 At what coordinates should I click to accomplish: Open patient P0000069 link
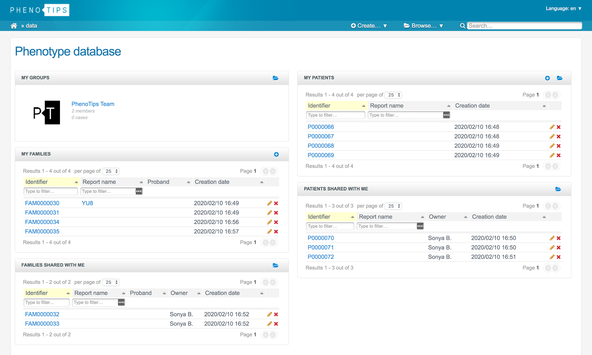(321, 155)
